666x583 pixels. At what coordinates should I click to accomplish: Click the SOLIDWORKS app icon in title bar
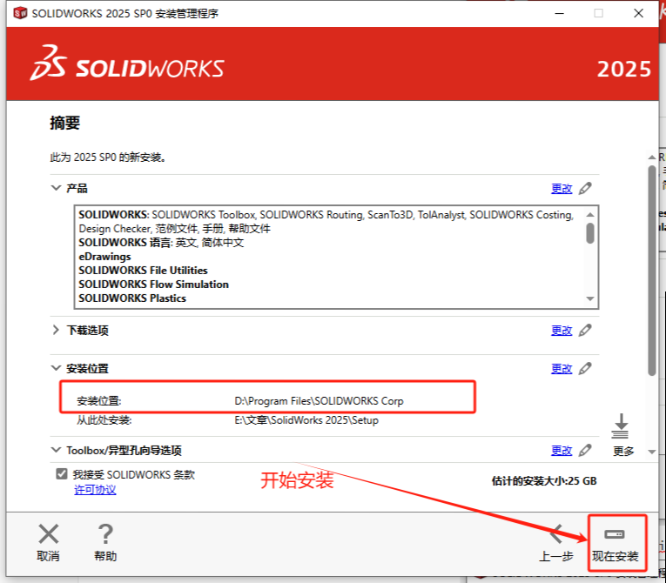click(20, 13)
